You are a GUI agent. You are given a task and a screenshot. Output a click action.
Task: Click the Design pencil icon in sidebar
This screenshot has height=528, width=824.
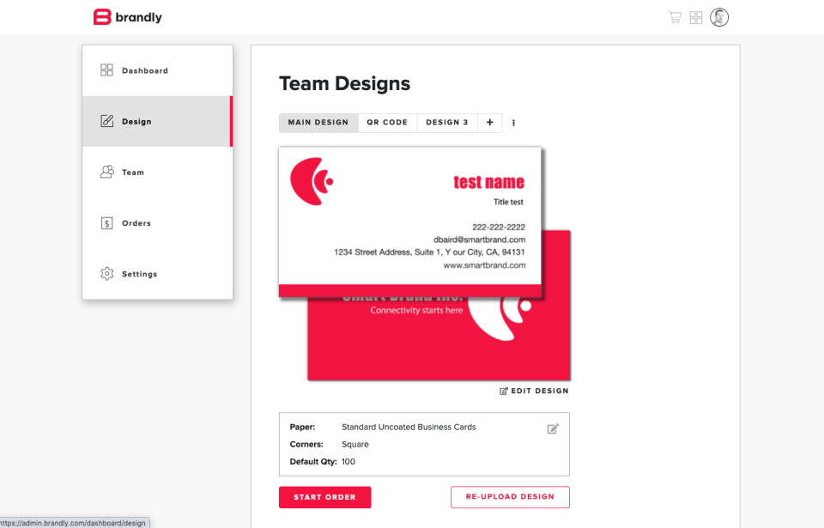[106, 121]
